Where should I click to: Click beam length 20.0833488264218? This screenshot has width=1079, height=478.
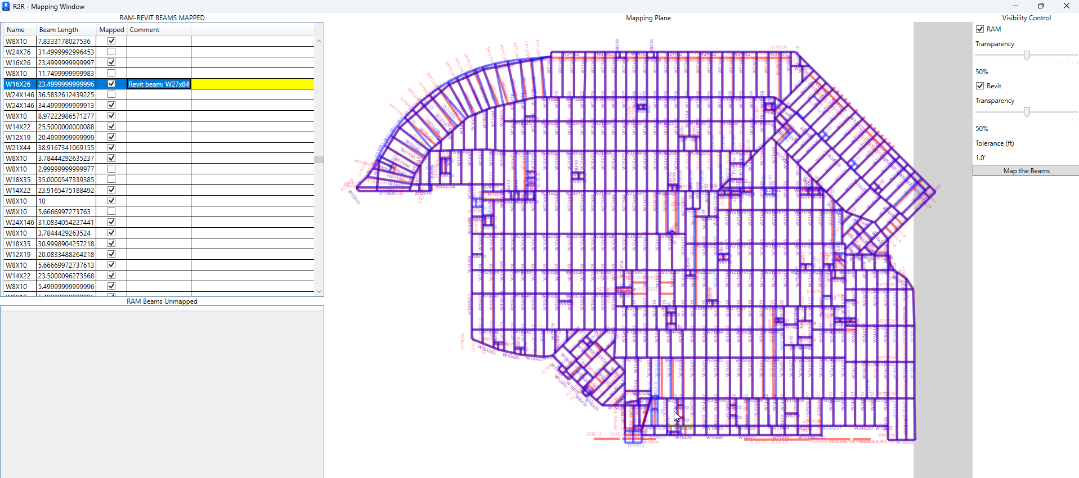pos(66,254)
